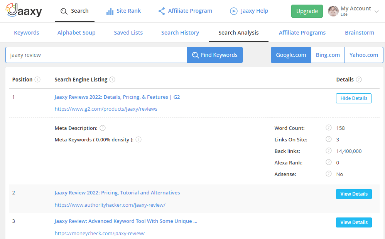
Task: Click the Adsense help icon
Action: tap(329, 173)
